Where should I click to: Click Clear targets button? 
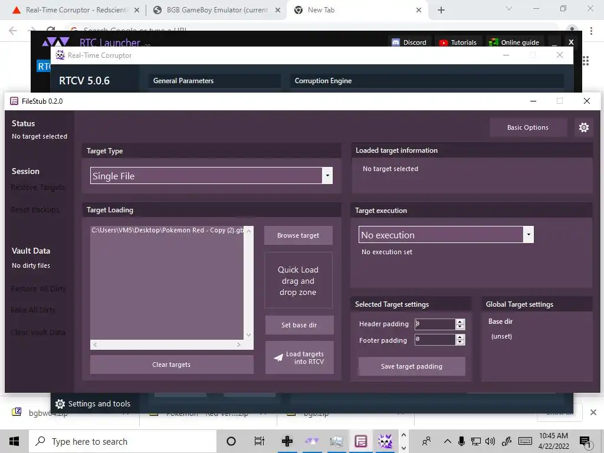[x=172, y=365]
